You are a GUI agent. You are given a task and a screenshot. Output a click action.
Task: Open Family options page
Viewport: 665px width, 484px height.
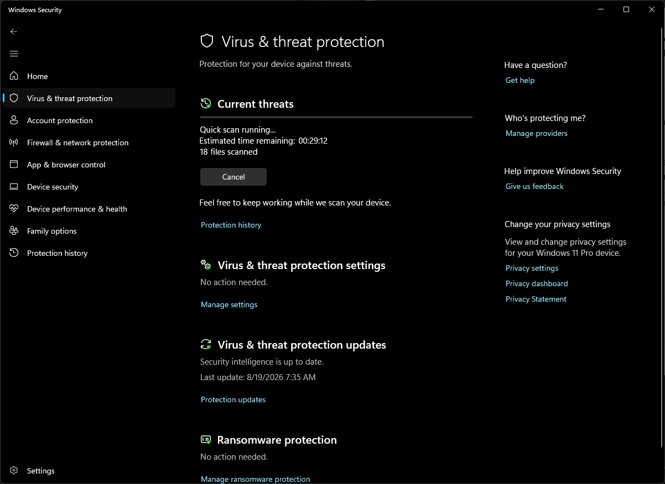(x=89, y=230)
